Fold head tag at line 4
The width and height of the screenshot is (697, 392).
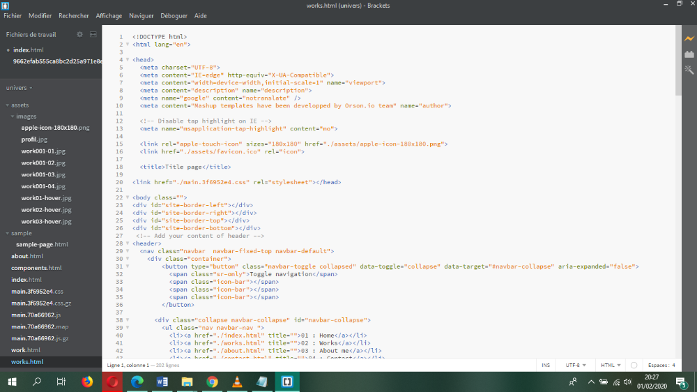pos(128,59)
